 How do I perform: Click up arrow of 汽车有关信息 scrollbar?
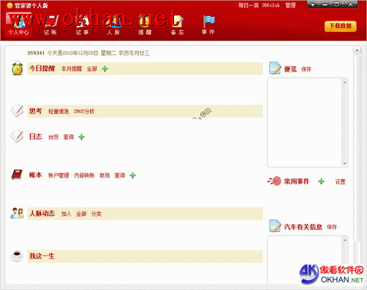click(345, 240)
